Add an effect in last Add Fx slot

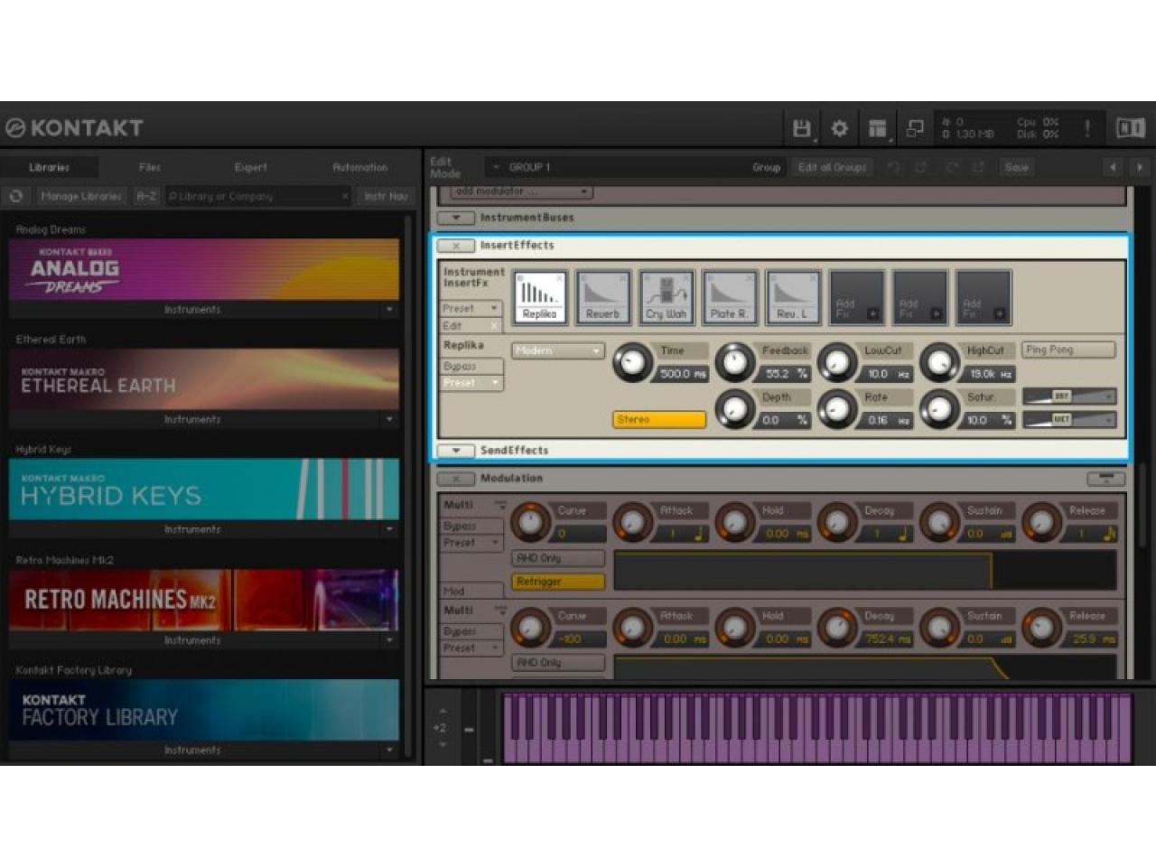(x=984, y=297)
